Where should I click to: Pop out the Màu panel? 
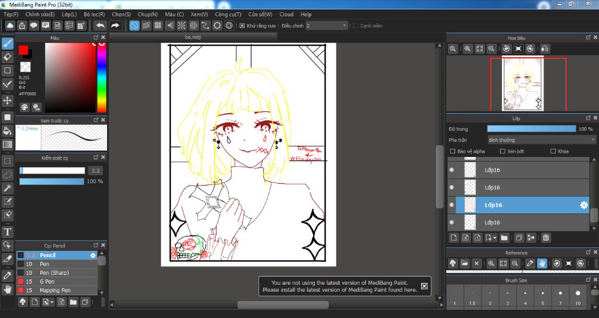(96, 37)
